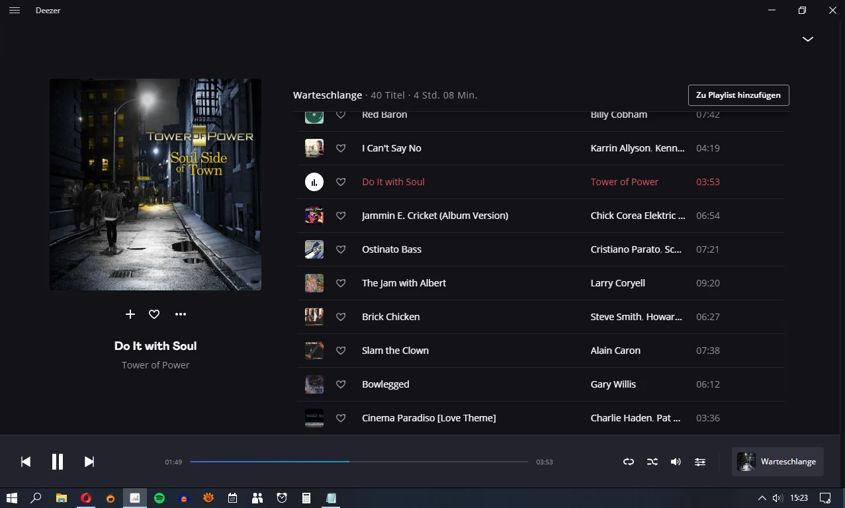The image size is (845, 508).
Task: Open the audio equalizer settings icon
Action: point(700,462)
